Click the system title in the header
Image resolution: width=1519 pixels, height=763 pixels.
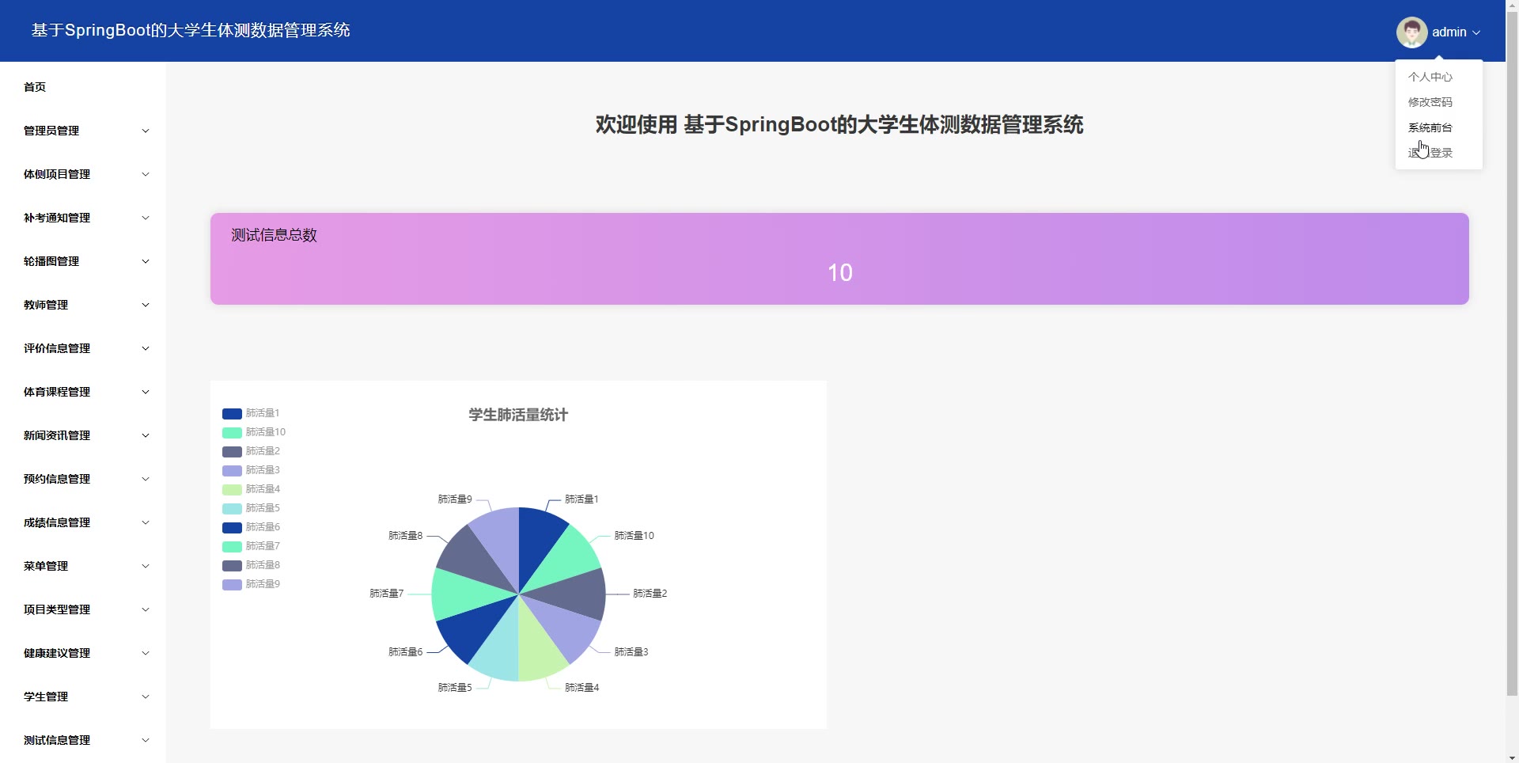pos(191,30)
